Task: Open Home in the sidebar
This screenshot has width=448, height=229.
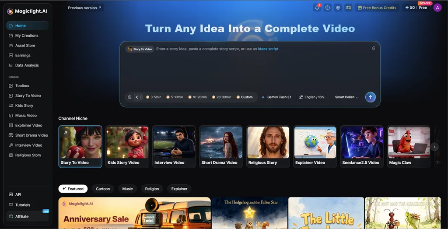Action: coord(28,25)
